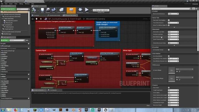Screen dimensions: 199x112
Task: Toggle Start with Tick Enabled checkbox
Action: pos(169,20)
